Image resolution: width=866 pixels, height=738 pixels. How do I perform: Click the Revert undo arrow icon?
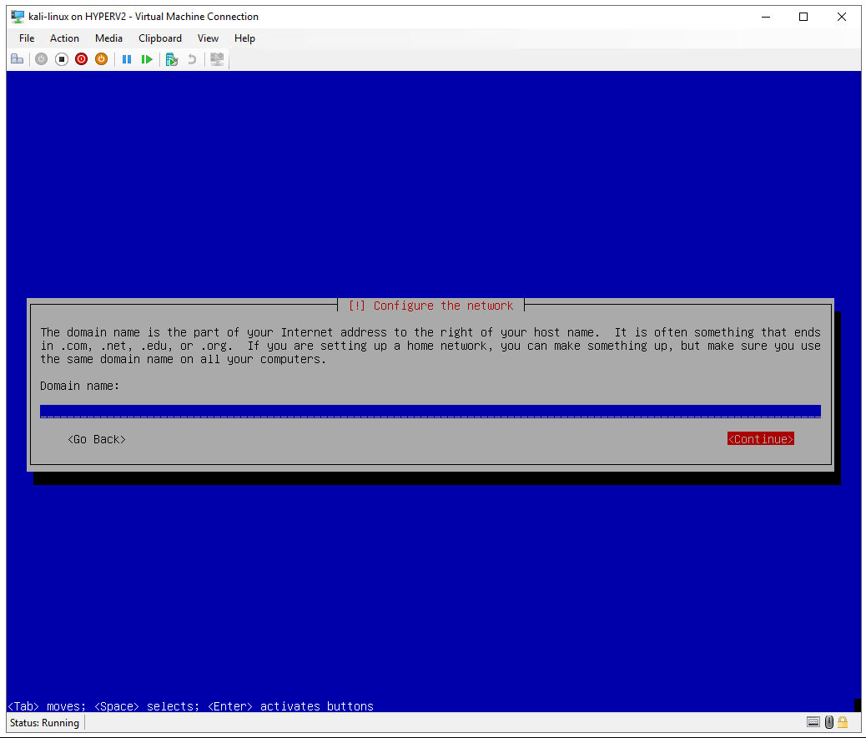(192, 59)
